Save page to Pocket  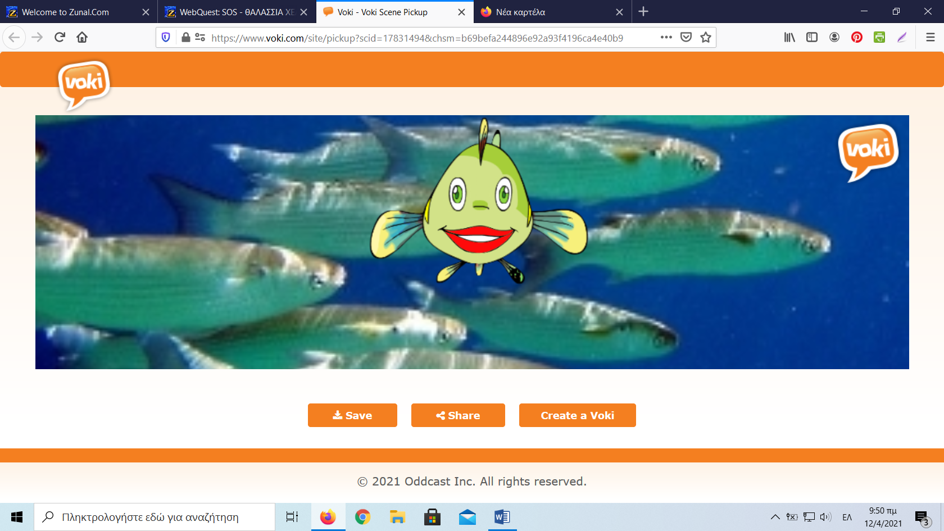tap(686, 38)
